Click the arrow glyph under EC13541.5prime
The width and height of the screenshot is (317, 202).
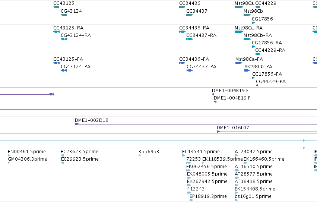point(184,155)
